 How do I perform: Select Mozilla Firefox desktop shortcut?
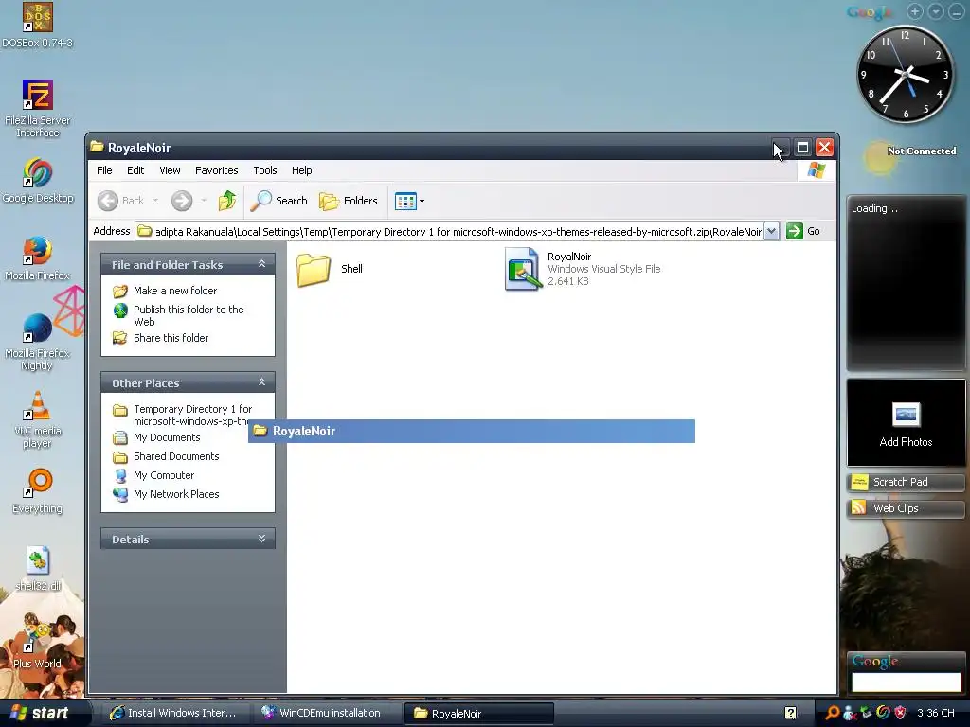[37, 258]
